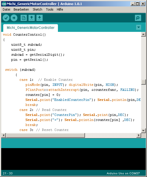Open the Hilfe menu

(x=60, y=9)
